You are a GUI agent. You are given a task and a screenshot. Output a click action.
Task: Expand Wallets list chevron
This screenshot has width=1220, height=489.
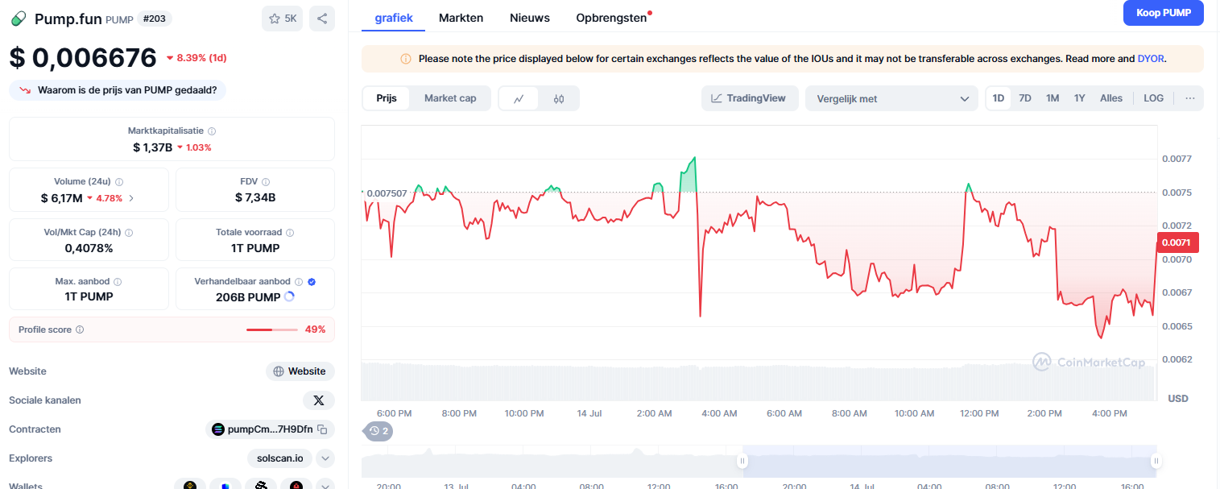click(x=325, y=486)
